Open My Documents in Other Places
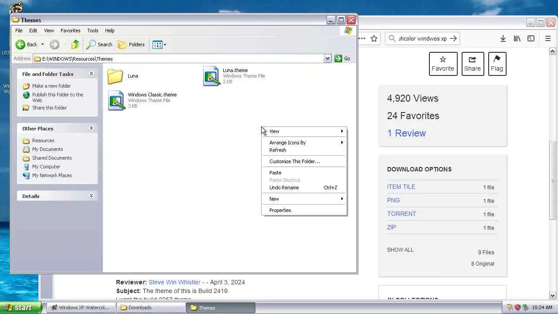The width and height of the screenshot is (558, 314). (x=47, y=149)
